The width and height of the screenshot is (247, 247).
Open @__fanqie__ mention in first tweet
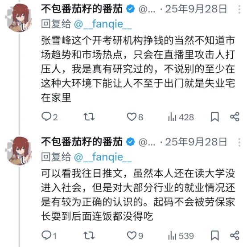point(103,25)
